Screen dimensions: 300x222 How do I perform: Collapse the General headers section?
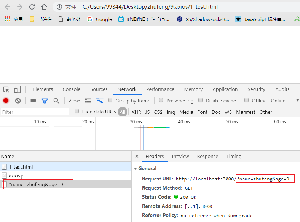click(136, 169)
